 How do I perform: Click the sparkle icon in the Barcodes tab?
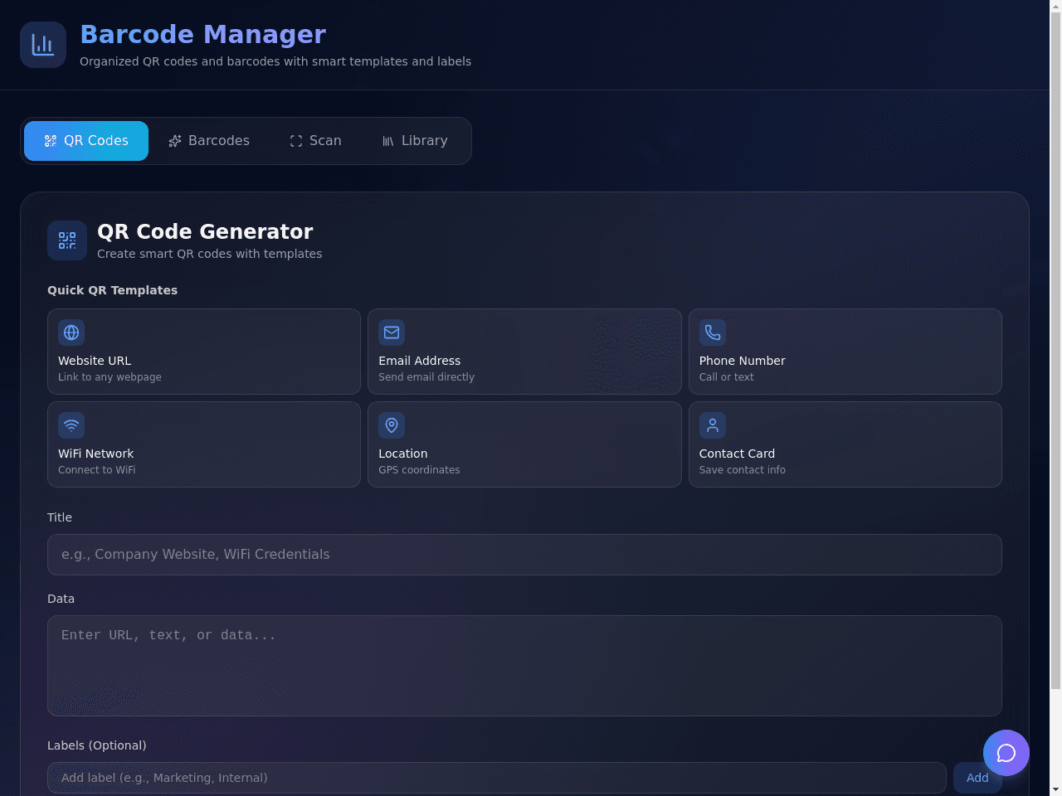point(175,141)
